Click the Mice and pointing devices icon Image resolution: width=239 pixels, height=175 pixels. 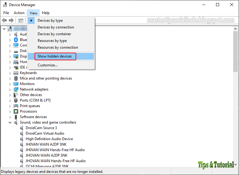coord(16,78)
